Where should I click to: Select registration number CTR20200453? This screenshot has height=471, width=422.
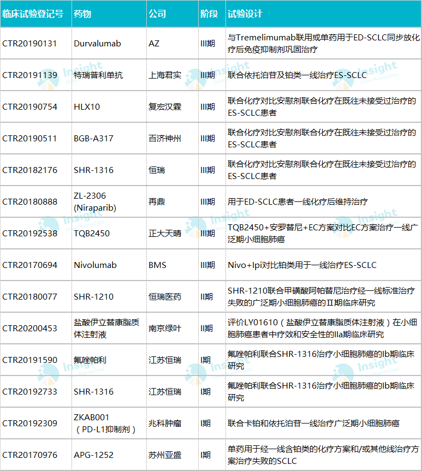click(x=29, y=329)
